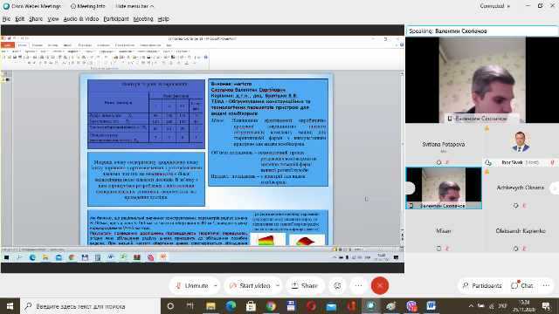
Task: Select the Achkevych Oksana participant name
Action: (521, 188)
